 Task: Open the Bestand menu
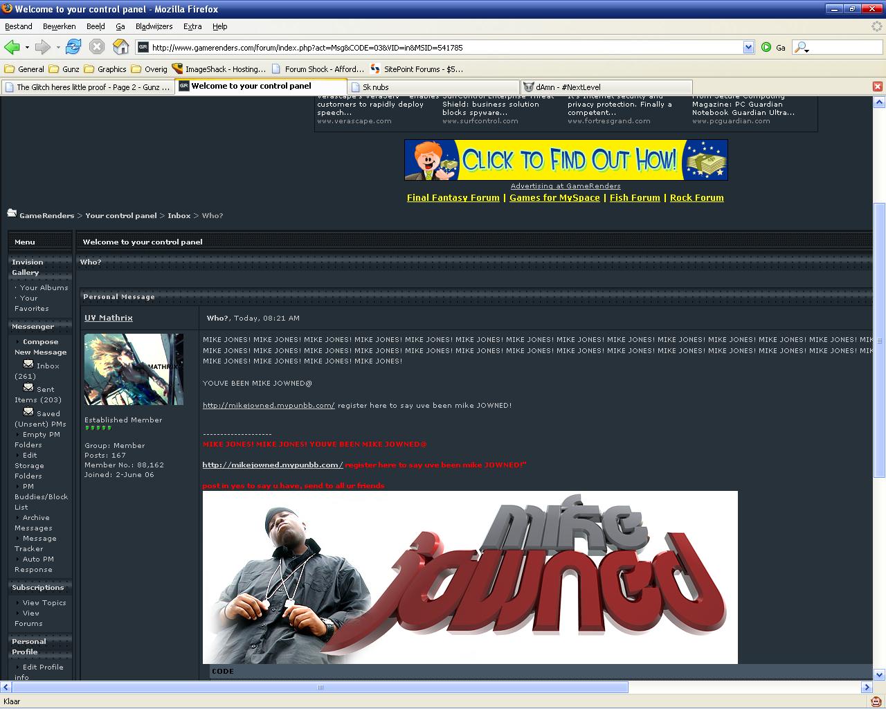[x=19, y=26]
